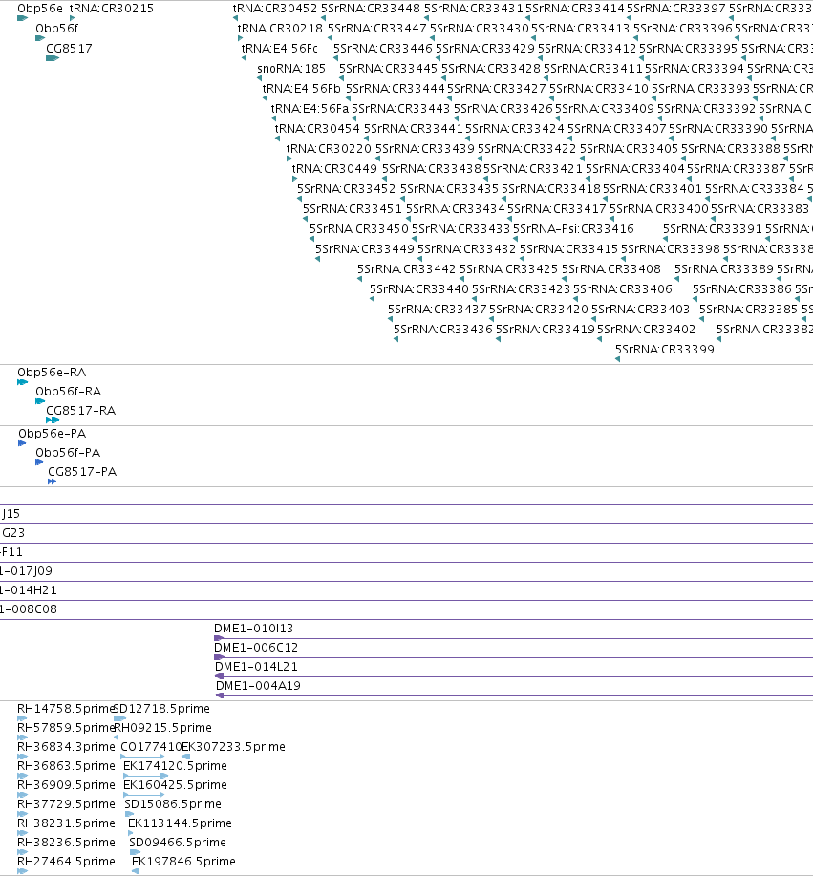
Task: Select Obp56e-RA transcript glyph
Action: tap(22, 382)
